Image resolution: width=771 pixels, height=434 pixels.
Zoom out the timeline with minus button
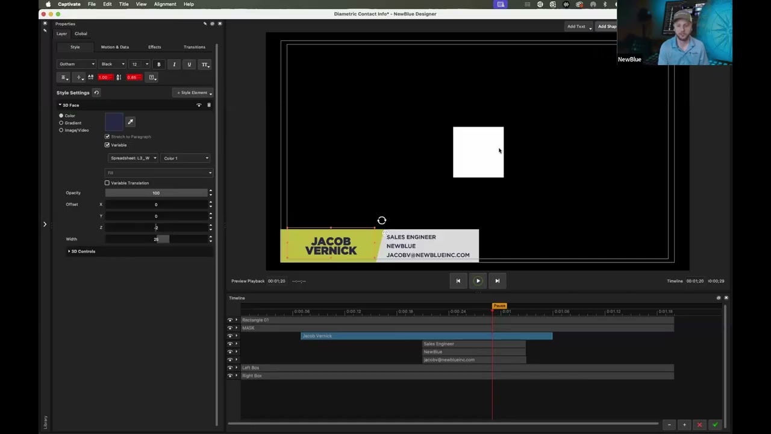(x=669, y=425)
